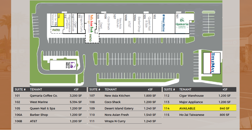Screen dimensions: 252x130
Task: Select the 800 SF value
Action: [225, 115]
